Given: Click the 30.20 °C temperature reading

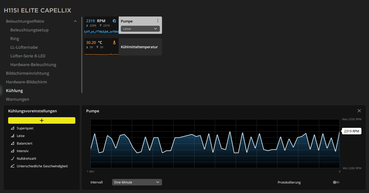Looking at the screenshot, I should pyautogui.click(x=94, y=42).
